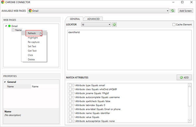Check the Attribute autocomplete Equals username checkbox
The image size is (196, 127).
(x=70, y=97)
